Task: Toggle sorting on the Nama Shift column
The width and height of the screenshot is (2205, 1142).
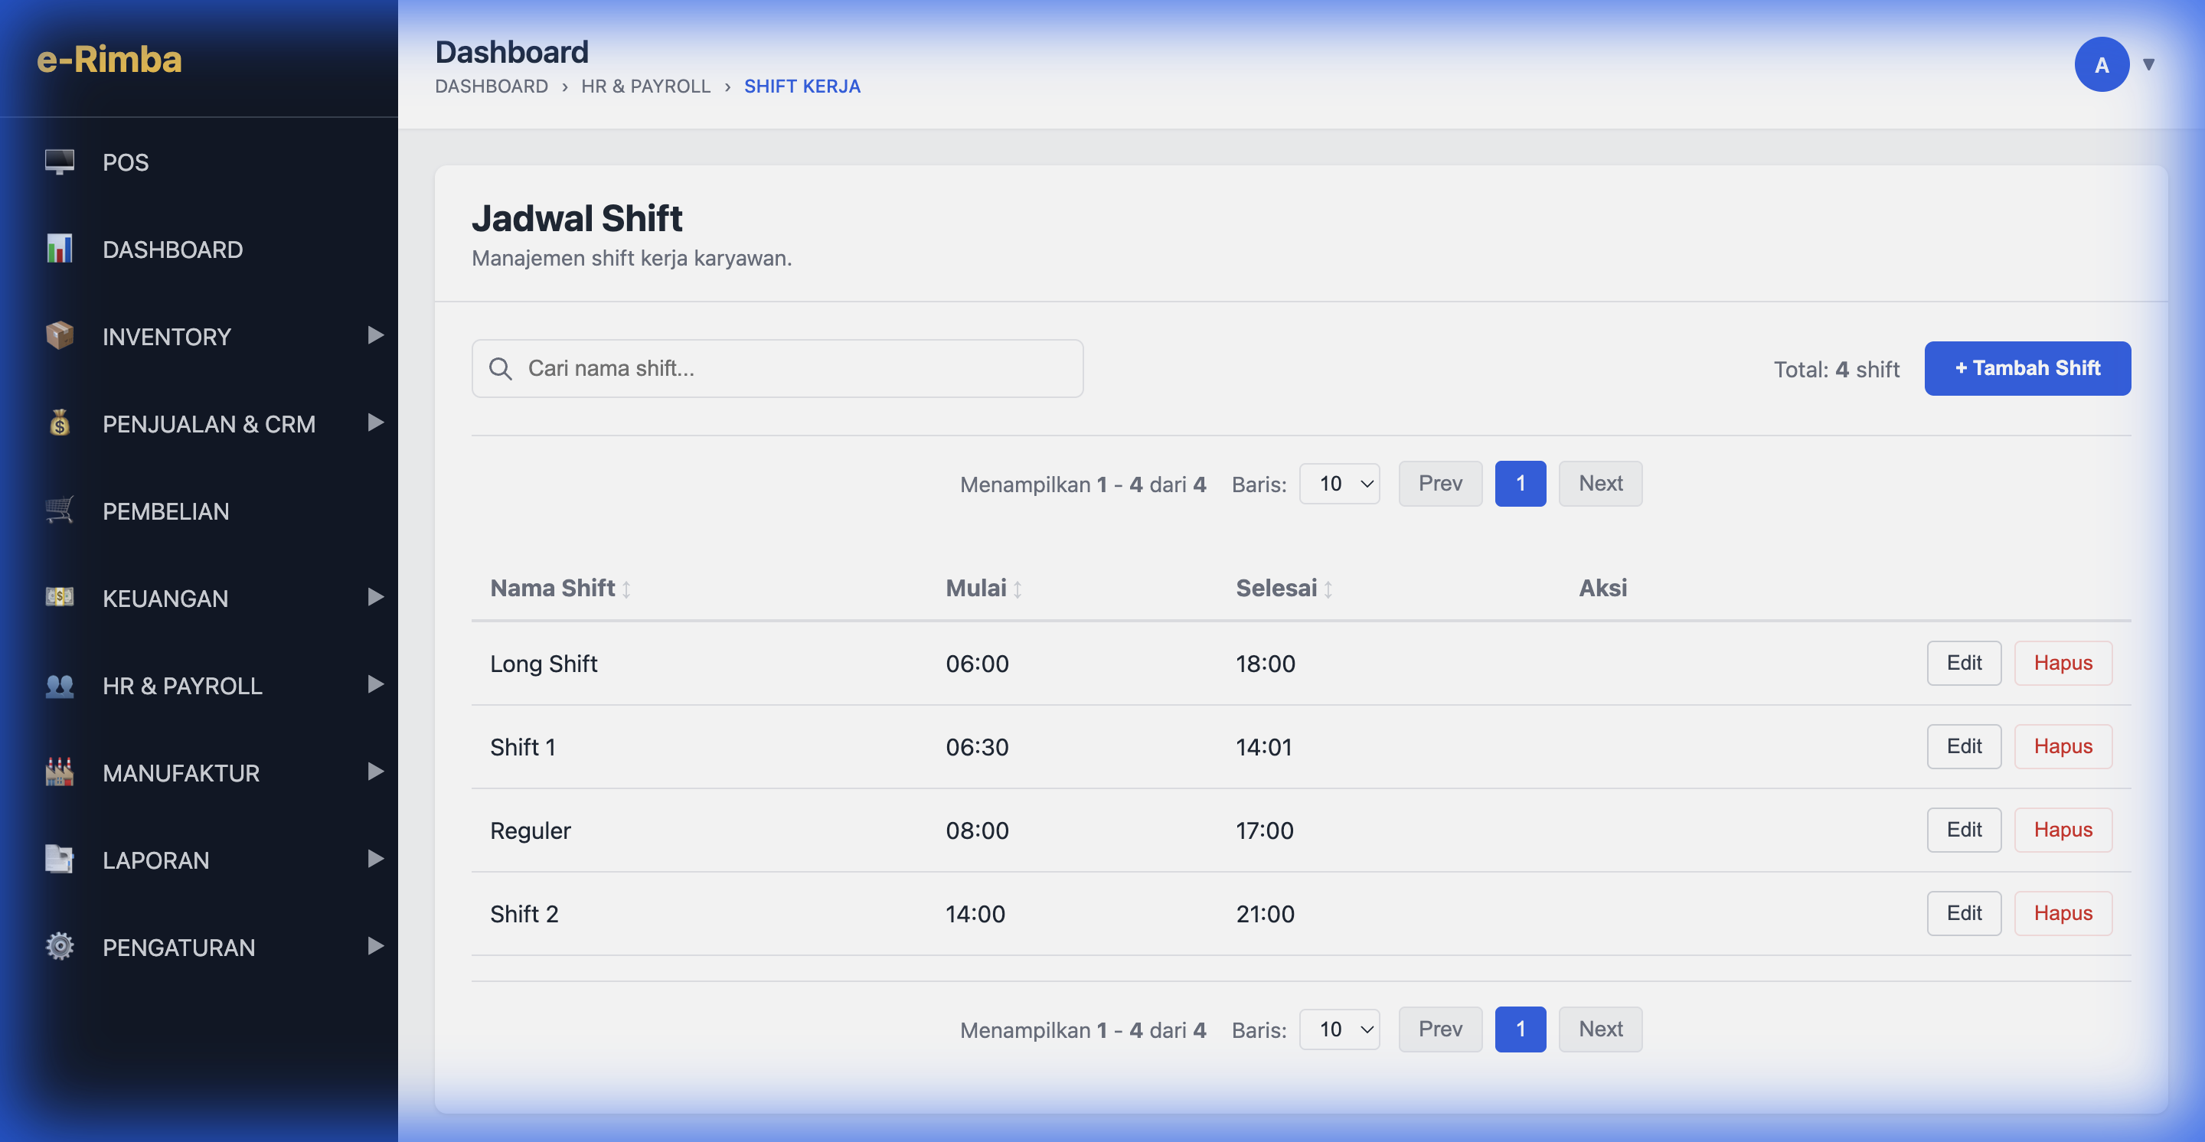Action: pos(628,589)
